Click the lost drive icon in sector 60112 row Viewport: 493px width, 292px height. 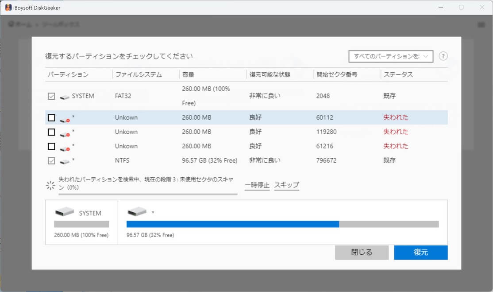(65, 120)
